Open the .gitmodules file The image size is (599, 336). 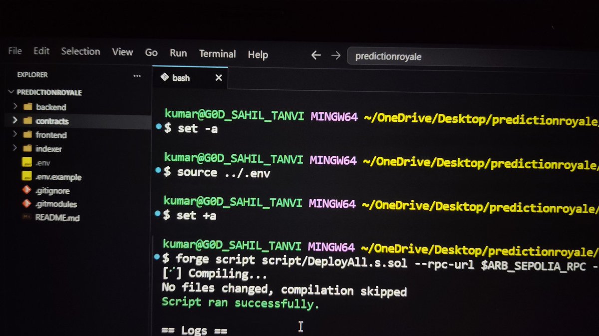click(x=56, y=204)
